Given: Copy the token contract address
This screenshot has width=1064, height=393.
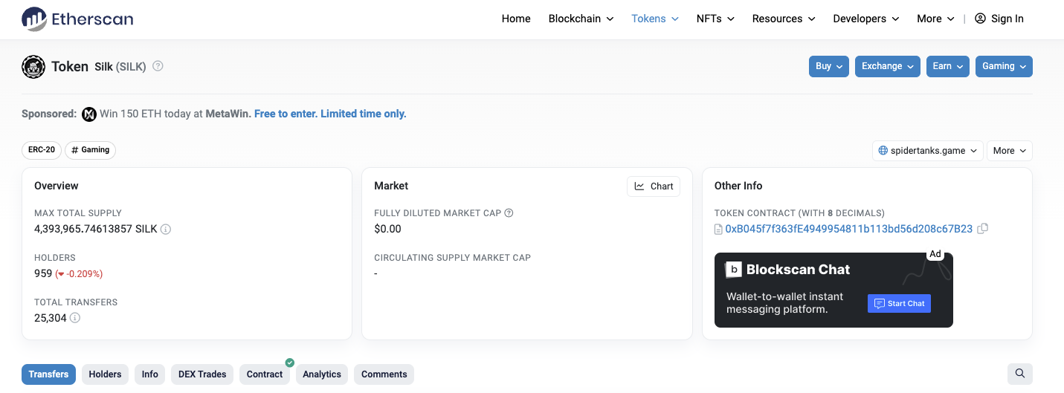Looking at the screenshot, I should (982, 229).
